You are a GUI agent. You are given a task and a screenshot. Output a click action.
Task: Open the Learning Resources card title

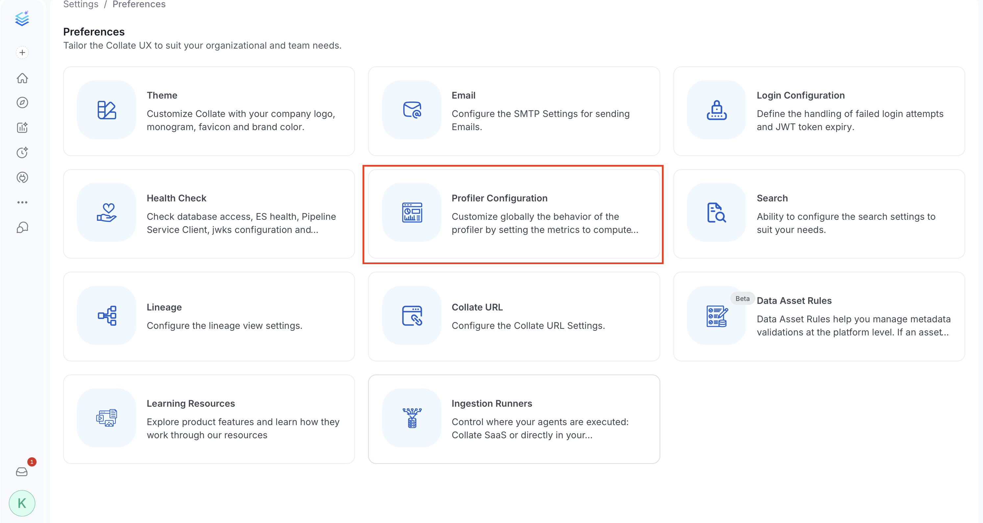tap(191, 403)
